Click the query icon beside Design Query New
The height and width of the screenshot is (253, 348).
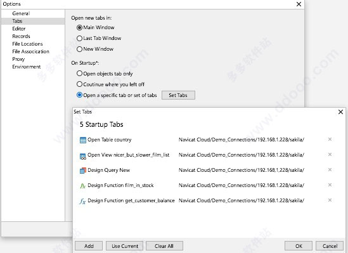[x=83, y=171]
